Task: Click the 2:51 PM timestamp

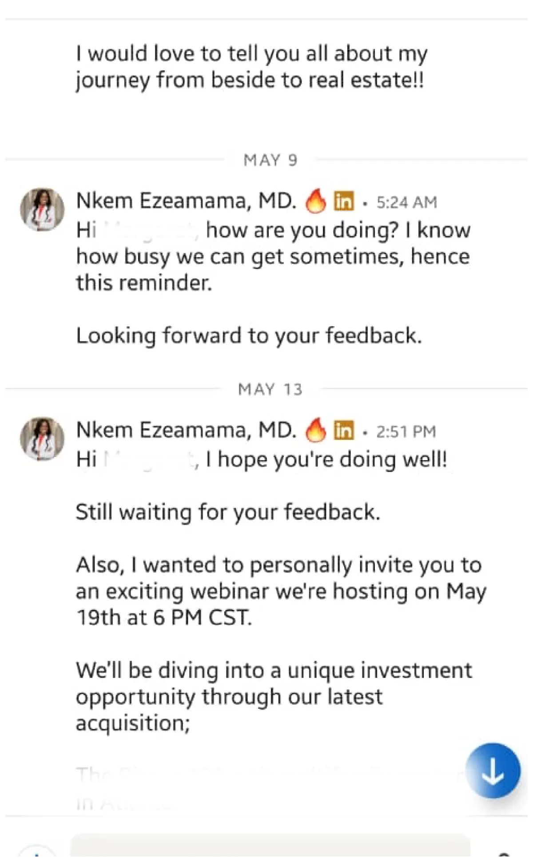Action: [x=406, y=431]
